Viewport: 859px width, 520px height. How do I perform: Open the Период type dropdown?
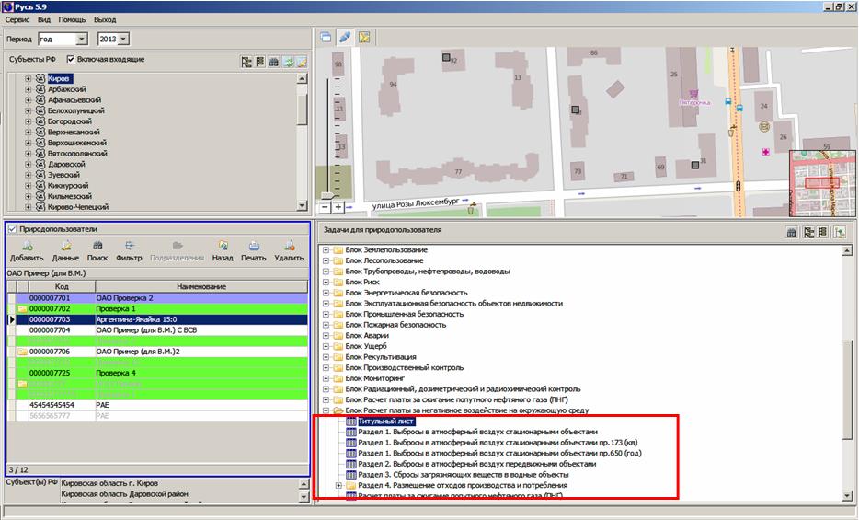click(x=81, y=40)
